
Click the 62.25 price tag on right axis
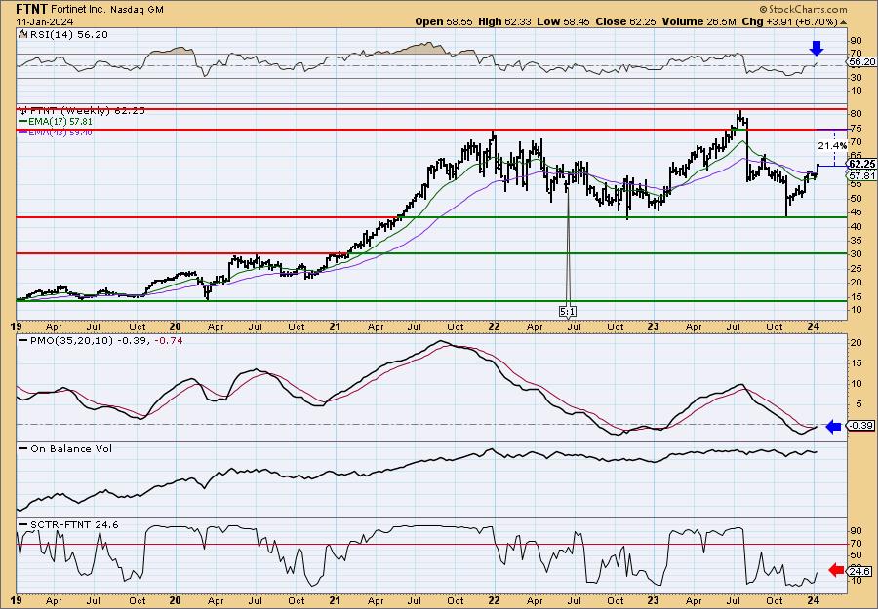pos(862,164)
